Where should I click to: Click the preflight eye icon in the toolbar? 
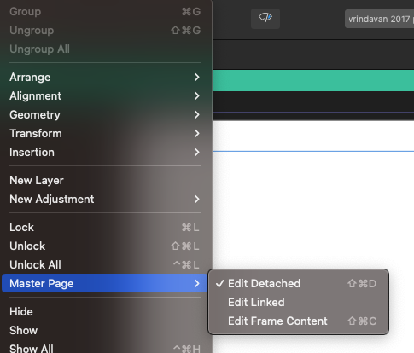click(265, 19)
